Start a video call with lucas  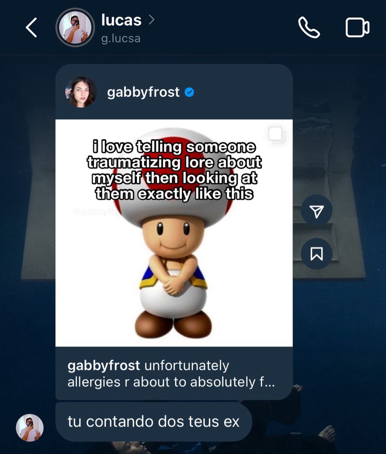(357, 28)
